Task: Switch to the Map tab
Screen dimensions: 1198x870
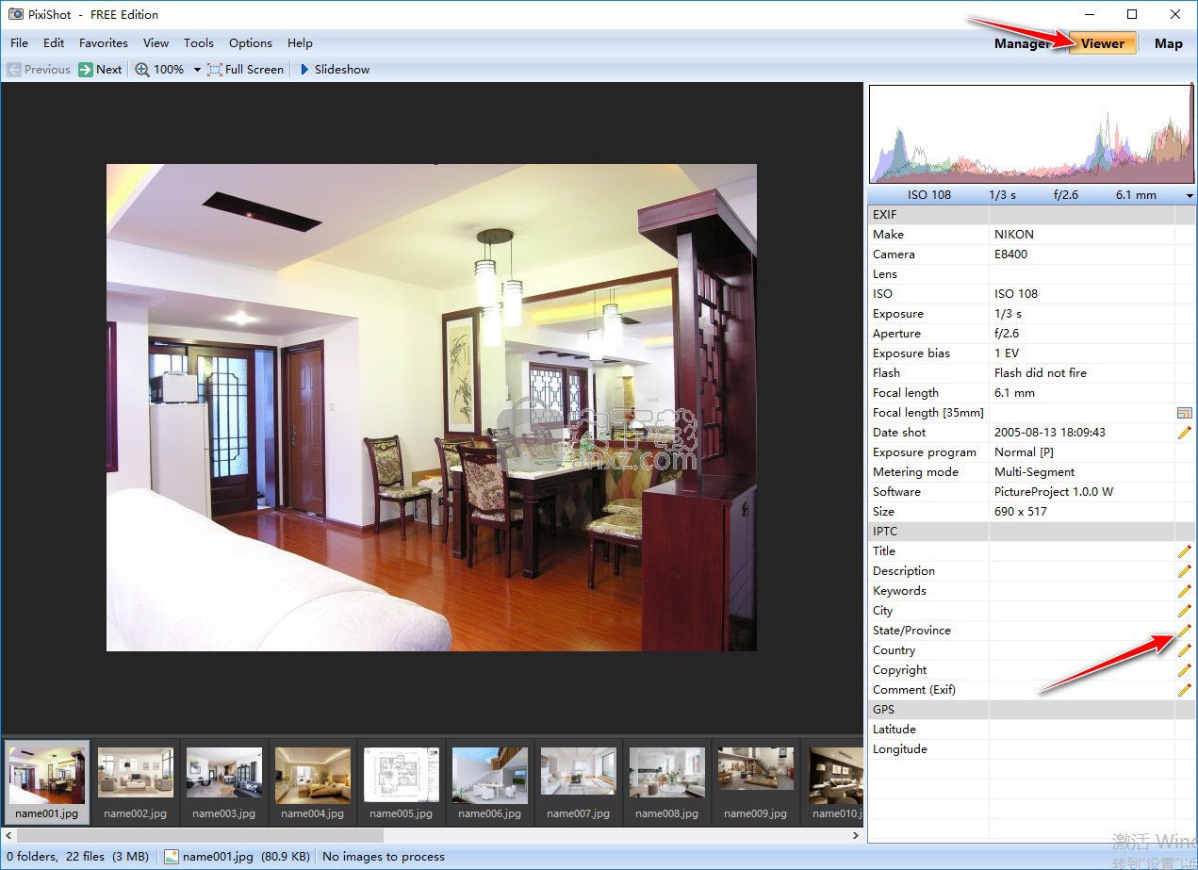Action: [1169, 43]
